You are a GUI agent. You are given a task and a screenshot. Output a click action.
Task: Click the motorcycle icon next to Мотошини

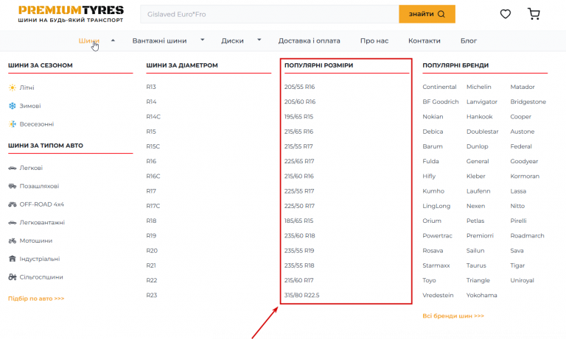[x=13, y=240]
